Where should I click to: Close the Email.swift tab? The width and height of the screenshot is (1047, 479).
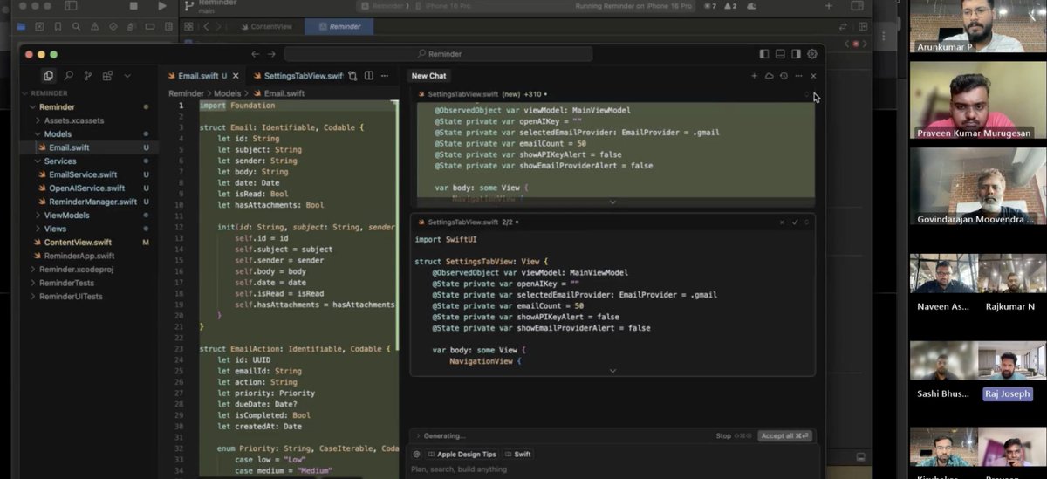(x=236, y=76)
